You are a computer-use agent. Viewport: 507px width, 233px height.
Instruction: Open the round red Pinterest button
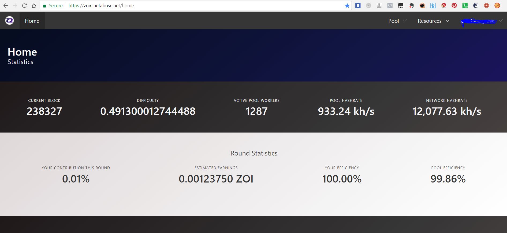click(454, 5)
